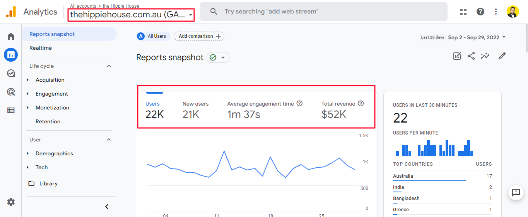Select the Users metric tab
Screen dimensions: 528x217
pos(154,110)
